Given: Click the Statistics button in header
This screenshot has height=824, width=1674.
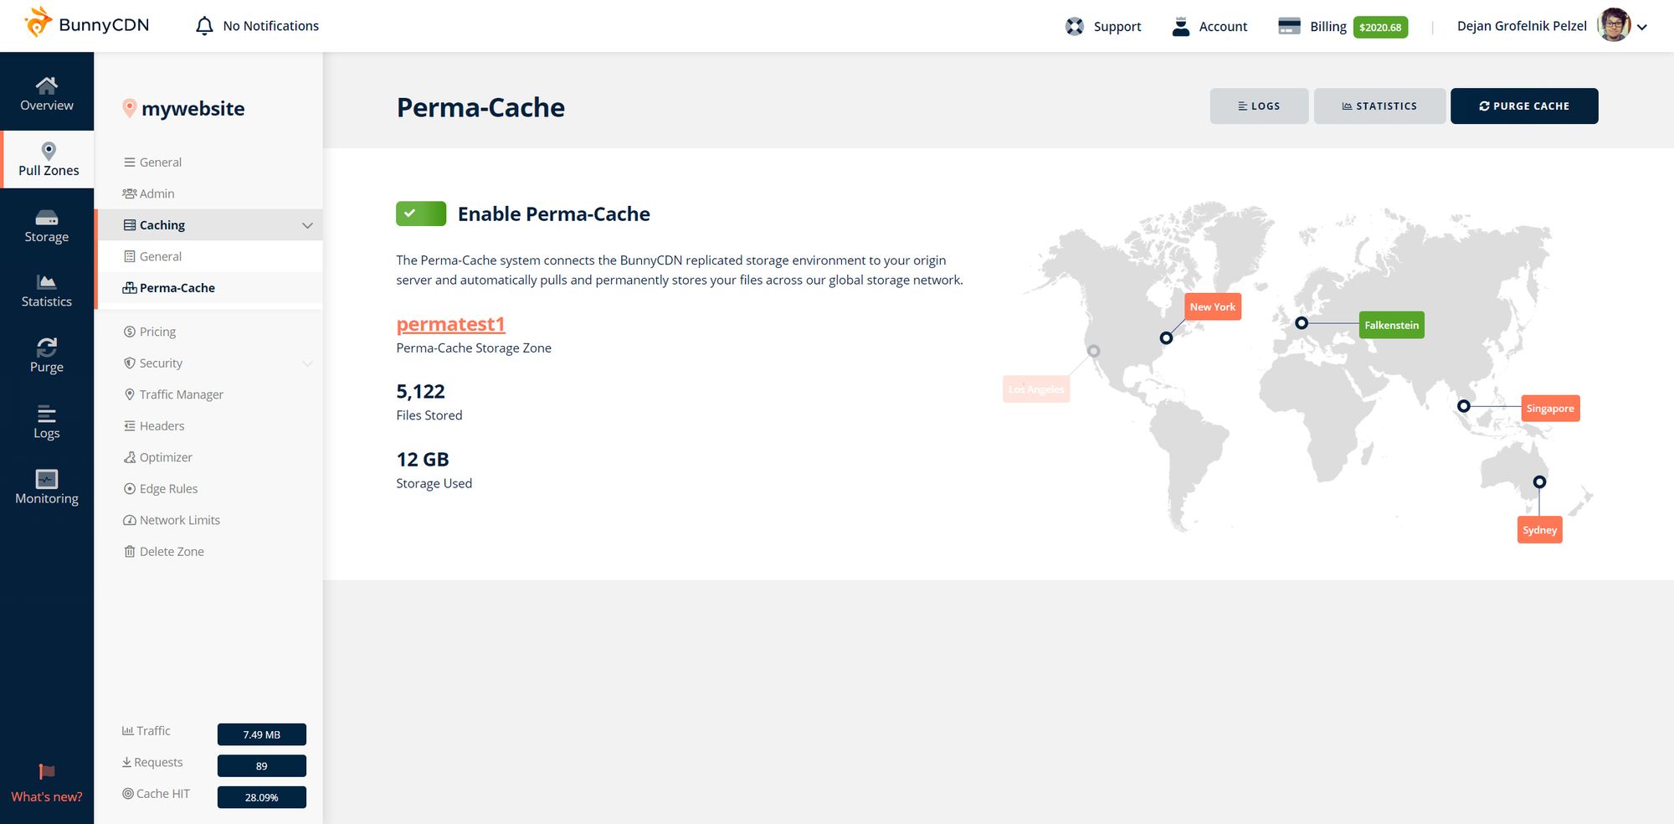Looking at the screenshot, I should coord(1379,106).
